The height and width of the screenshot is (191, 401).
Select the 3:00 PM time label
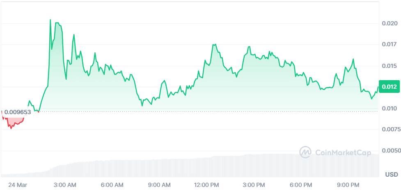point(254,184)
